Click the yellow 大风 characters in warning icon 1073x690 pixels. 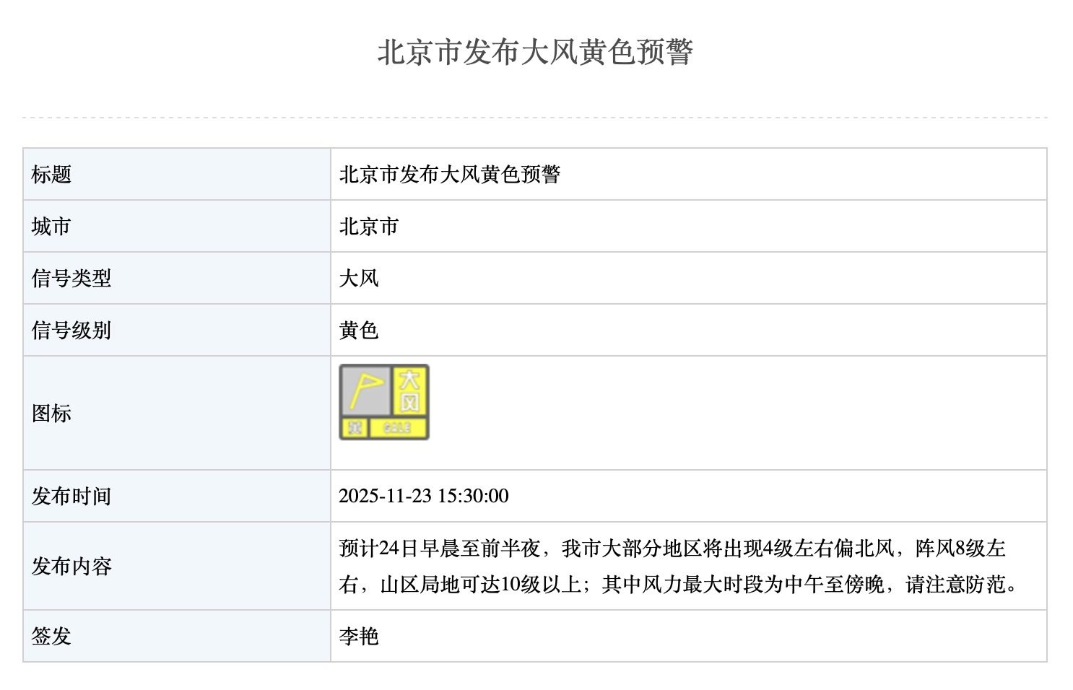tap(410, 390)
